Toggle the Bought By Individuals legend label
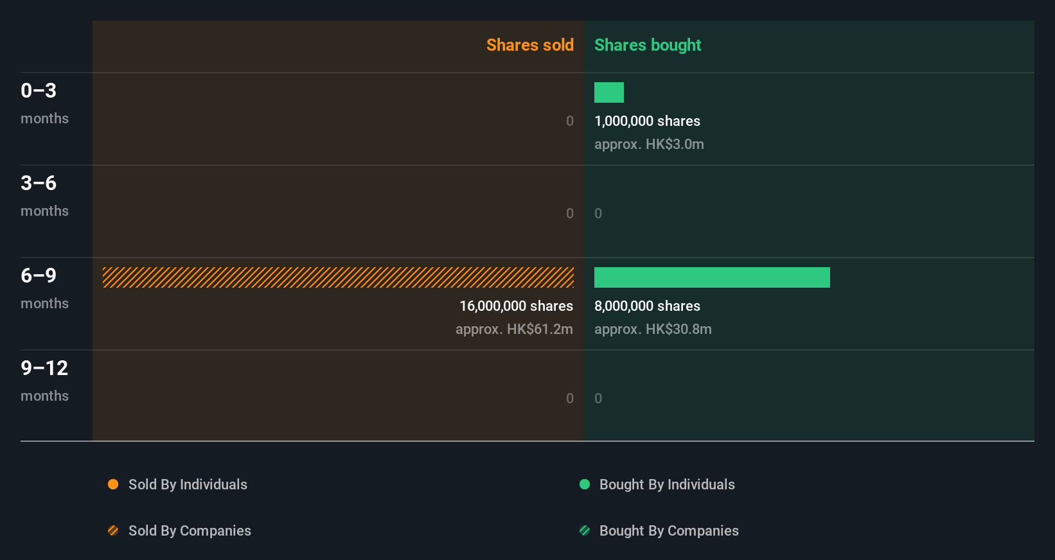The width and height of the screenshot is (1055, 560). click(667, 485)
